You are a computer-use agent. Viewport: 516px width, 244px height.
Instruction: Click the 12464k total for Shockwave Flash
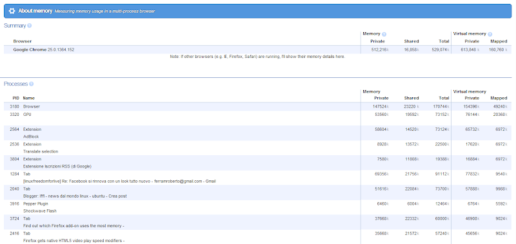pos(442,204)
